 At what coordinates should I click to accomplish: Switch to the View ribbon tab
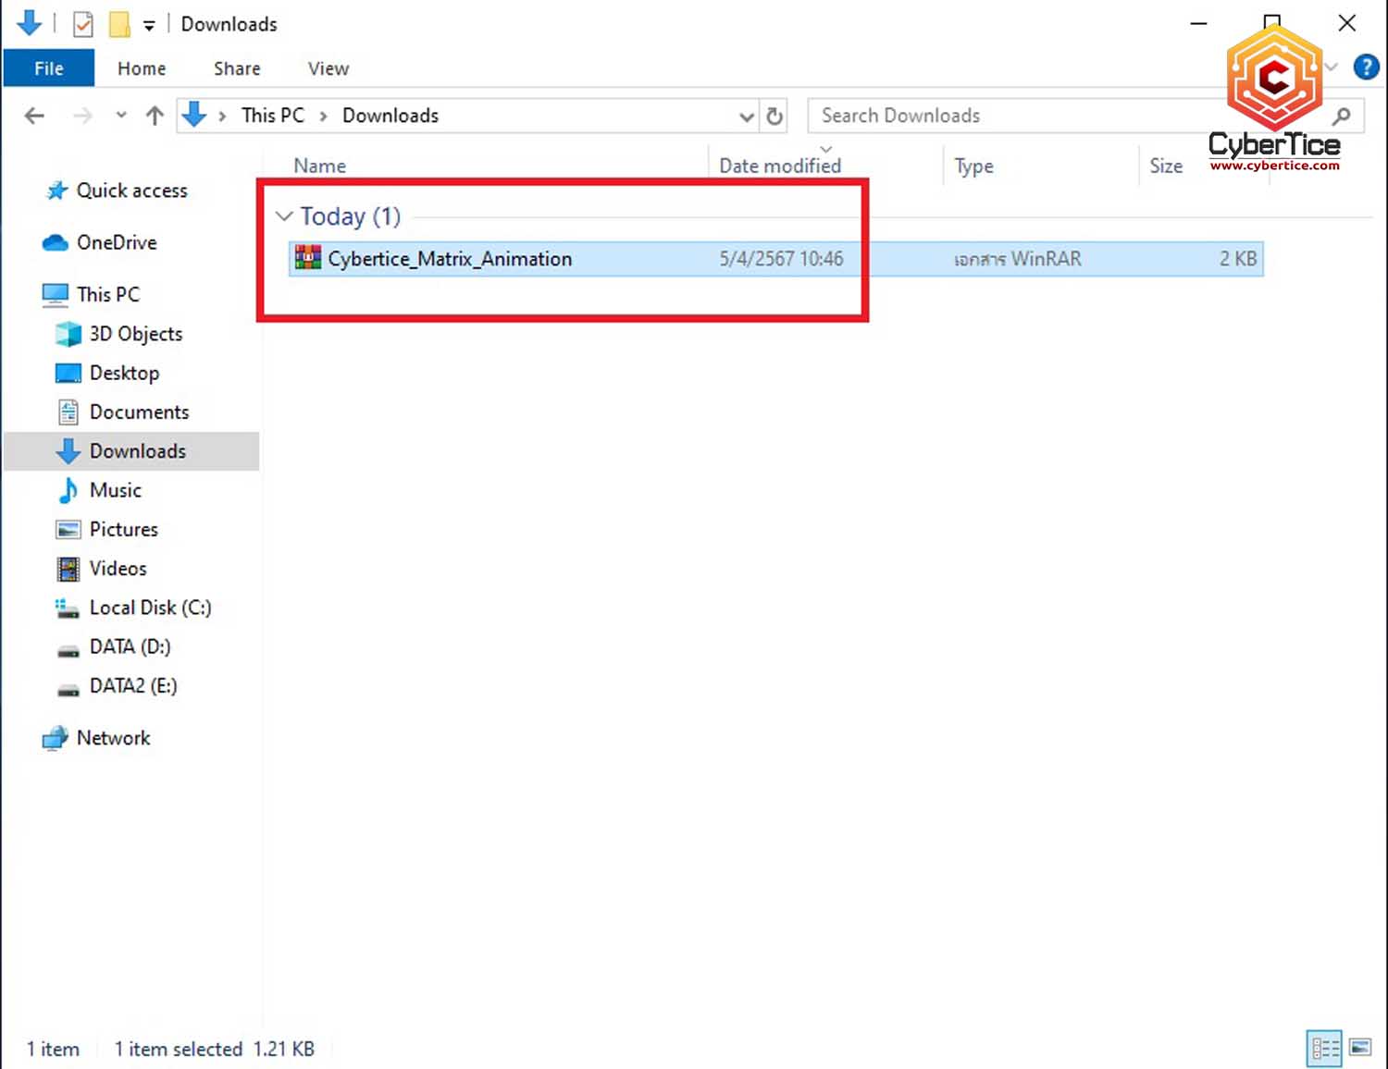(328, 68)
